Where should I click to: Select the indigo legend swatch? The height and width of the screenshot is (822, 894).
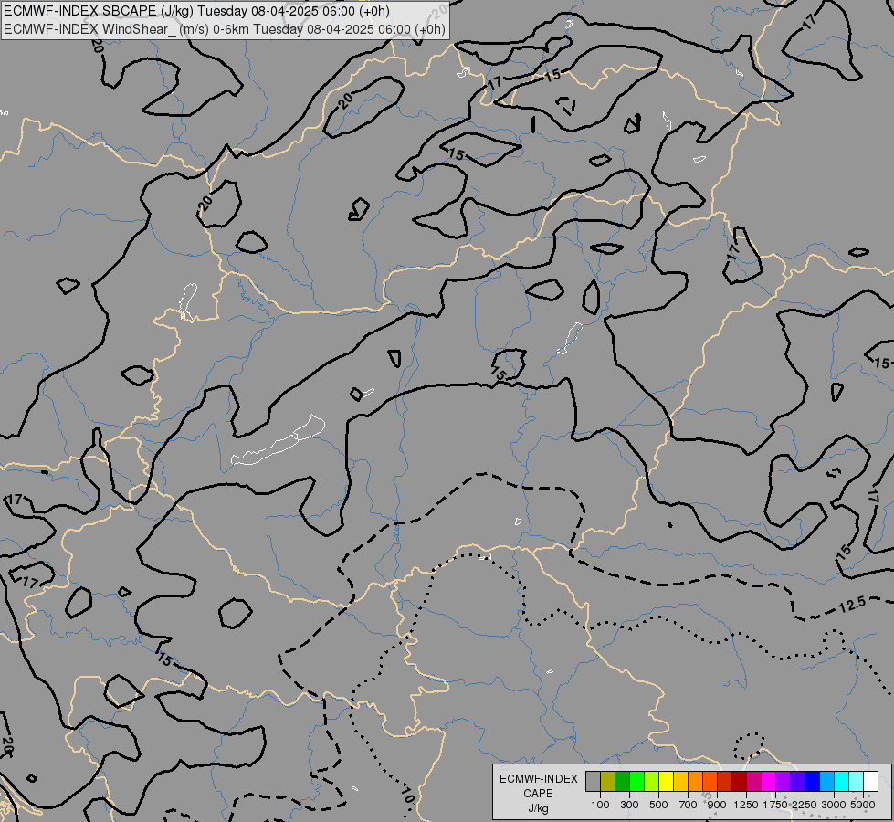797,782
